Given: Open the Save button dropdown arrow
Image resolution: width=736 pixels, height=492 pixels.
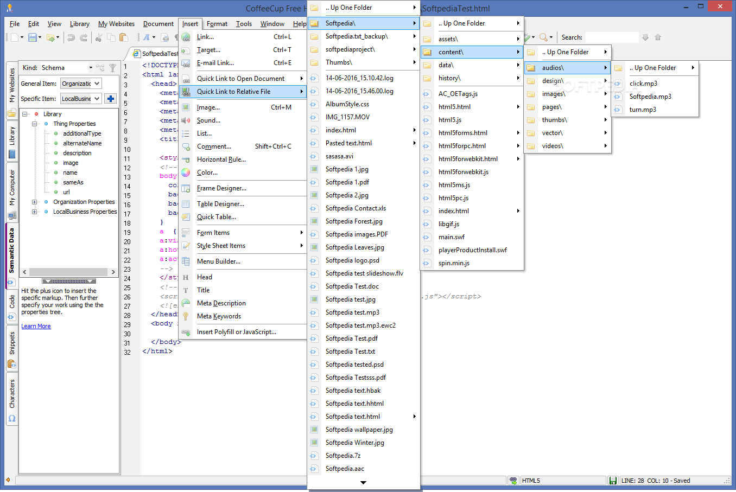Looking at the screenshot, I should (40, 37).
